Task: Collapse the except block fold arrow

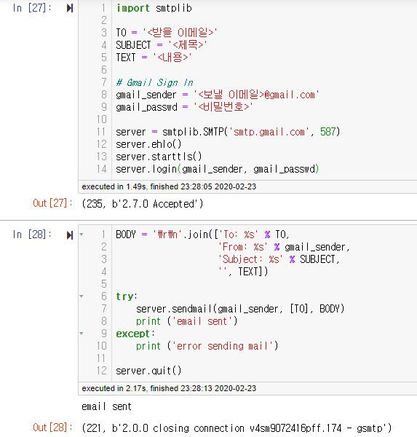Action: [82, 334]
